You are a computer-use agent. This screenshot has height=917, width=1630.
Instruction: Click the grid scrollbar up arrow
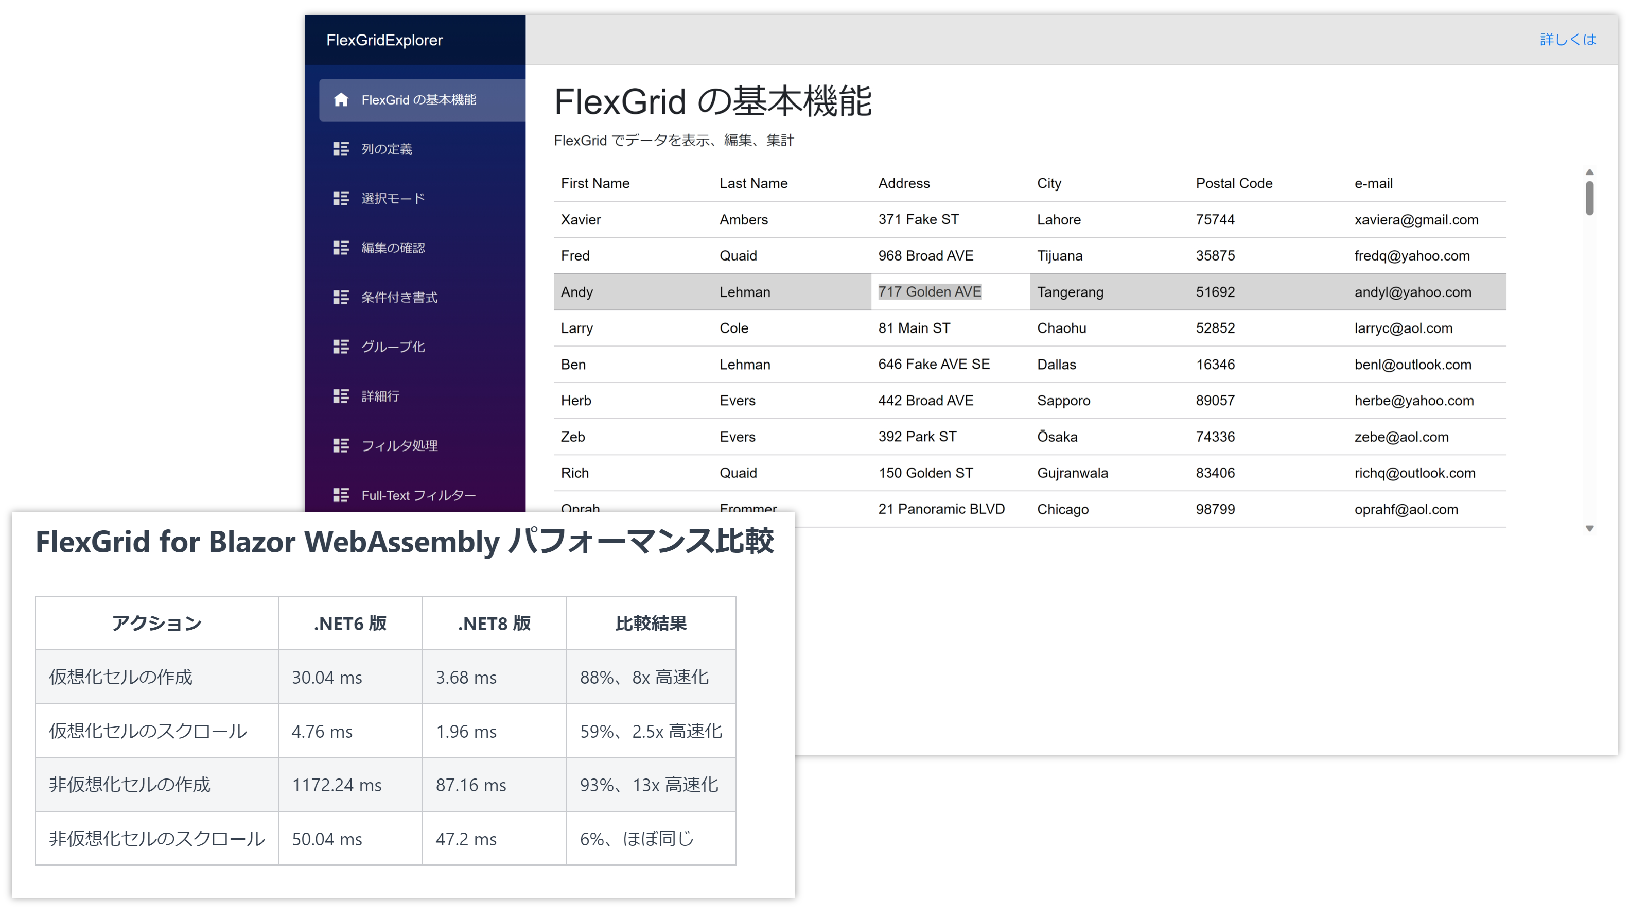pyautogui.click(x=1589, y=172)
